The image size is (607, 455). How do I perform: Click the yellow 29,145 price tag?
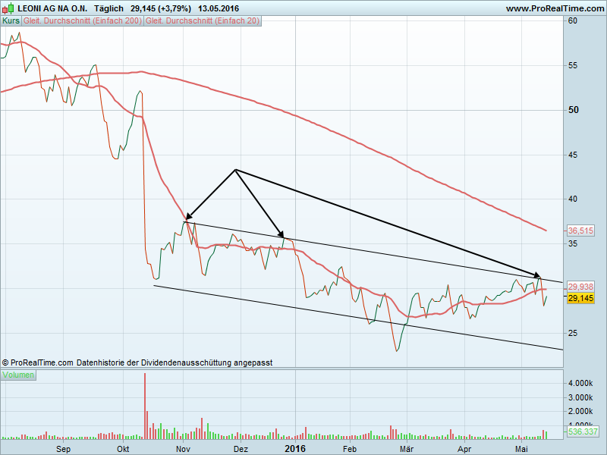tap(580, 298)
